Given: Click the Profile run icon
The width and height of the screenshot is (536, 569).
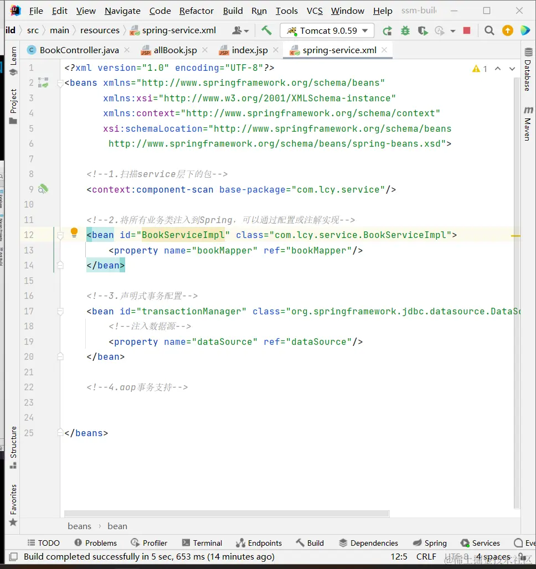Looking at the screenshot, I should tap(440, 31).
